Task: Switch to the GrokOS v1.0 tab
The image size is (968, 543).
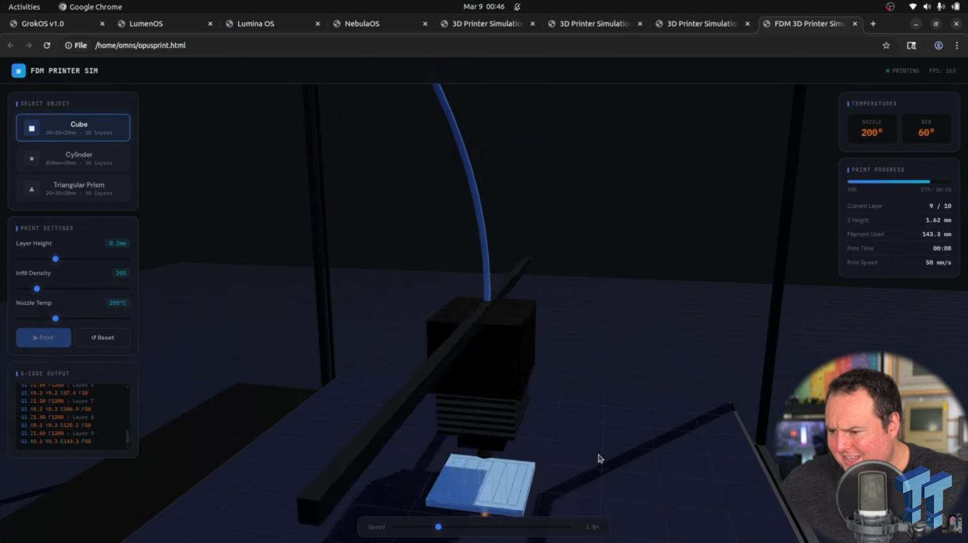Action: (57, 23)
